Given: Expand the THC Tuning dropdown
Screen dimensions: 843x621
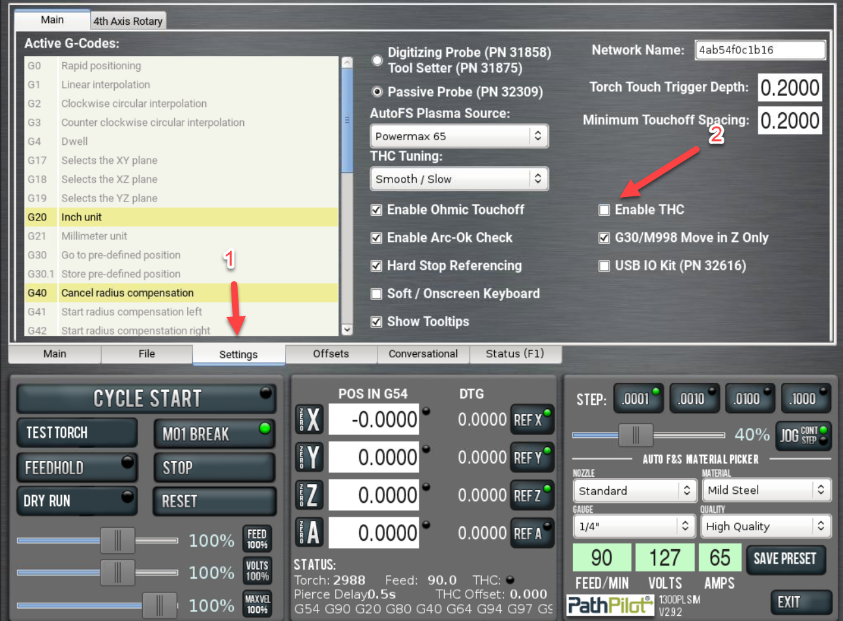Looking at the screenshot, I should [x=459, y=179].
